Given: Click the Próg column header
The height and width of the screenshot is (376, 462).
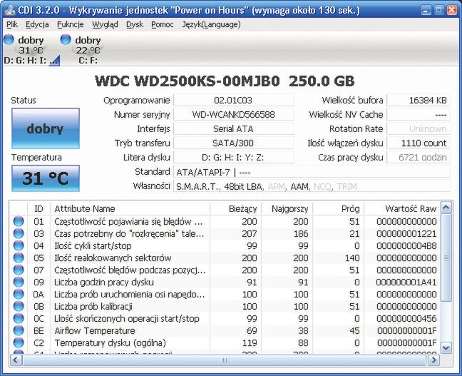Looking at the screenshot, I should click(x=338, y=208).
